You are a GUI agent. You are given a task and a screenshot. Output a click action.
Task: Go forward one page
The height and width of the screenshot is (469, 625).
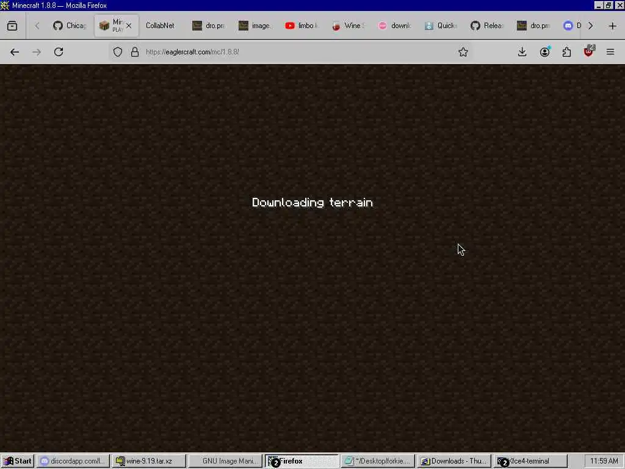click(37, 52)
